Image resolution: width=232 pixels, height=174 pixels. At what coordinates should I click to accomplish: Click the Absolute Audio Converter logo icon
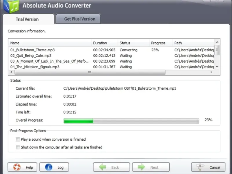click(11, 6)
